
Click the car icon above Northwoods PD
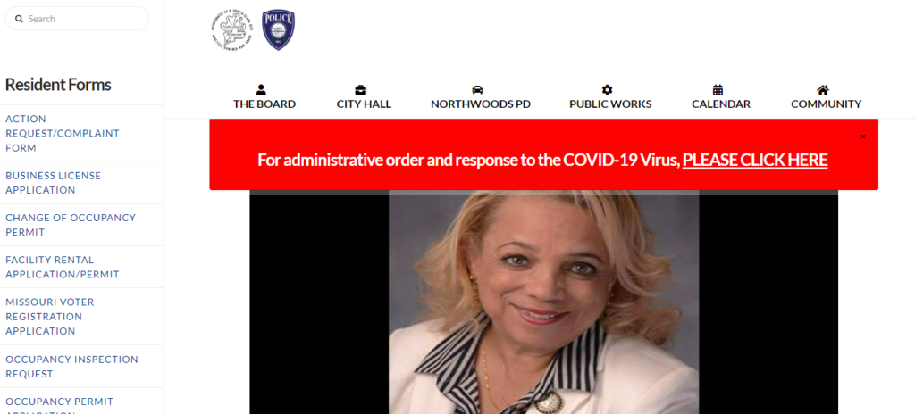[x=477, y=90]
